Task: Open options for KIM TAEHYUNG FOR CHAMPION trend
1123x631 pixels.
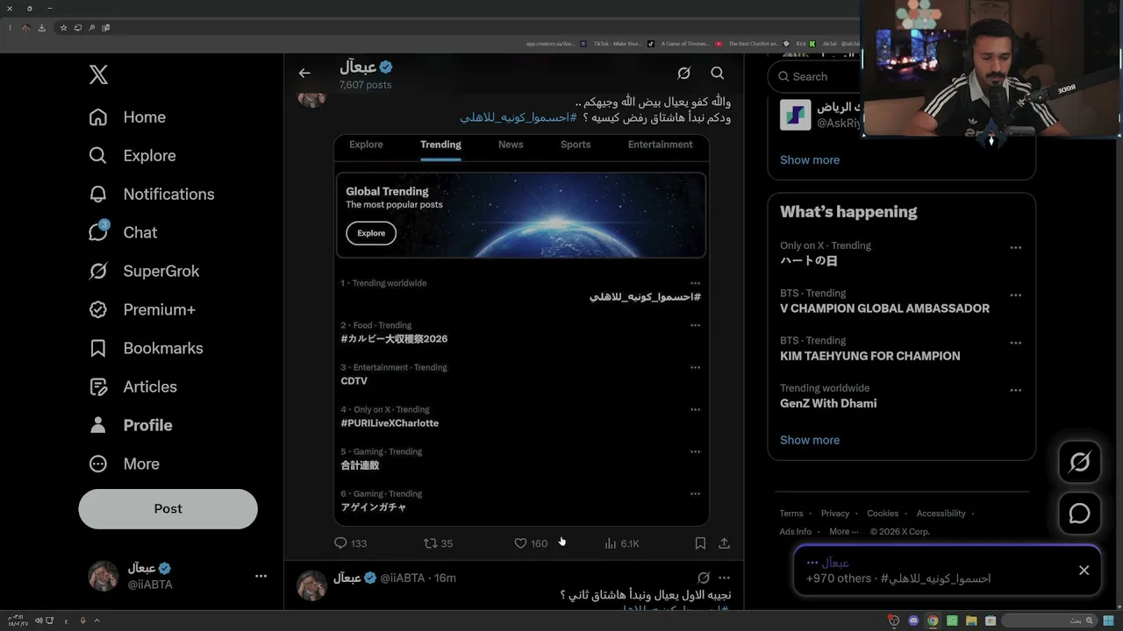Action: pos(1015,343)
